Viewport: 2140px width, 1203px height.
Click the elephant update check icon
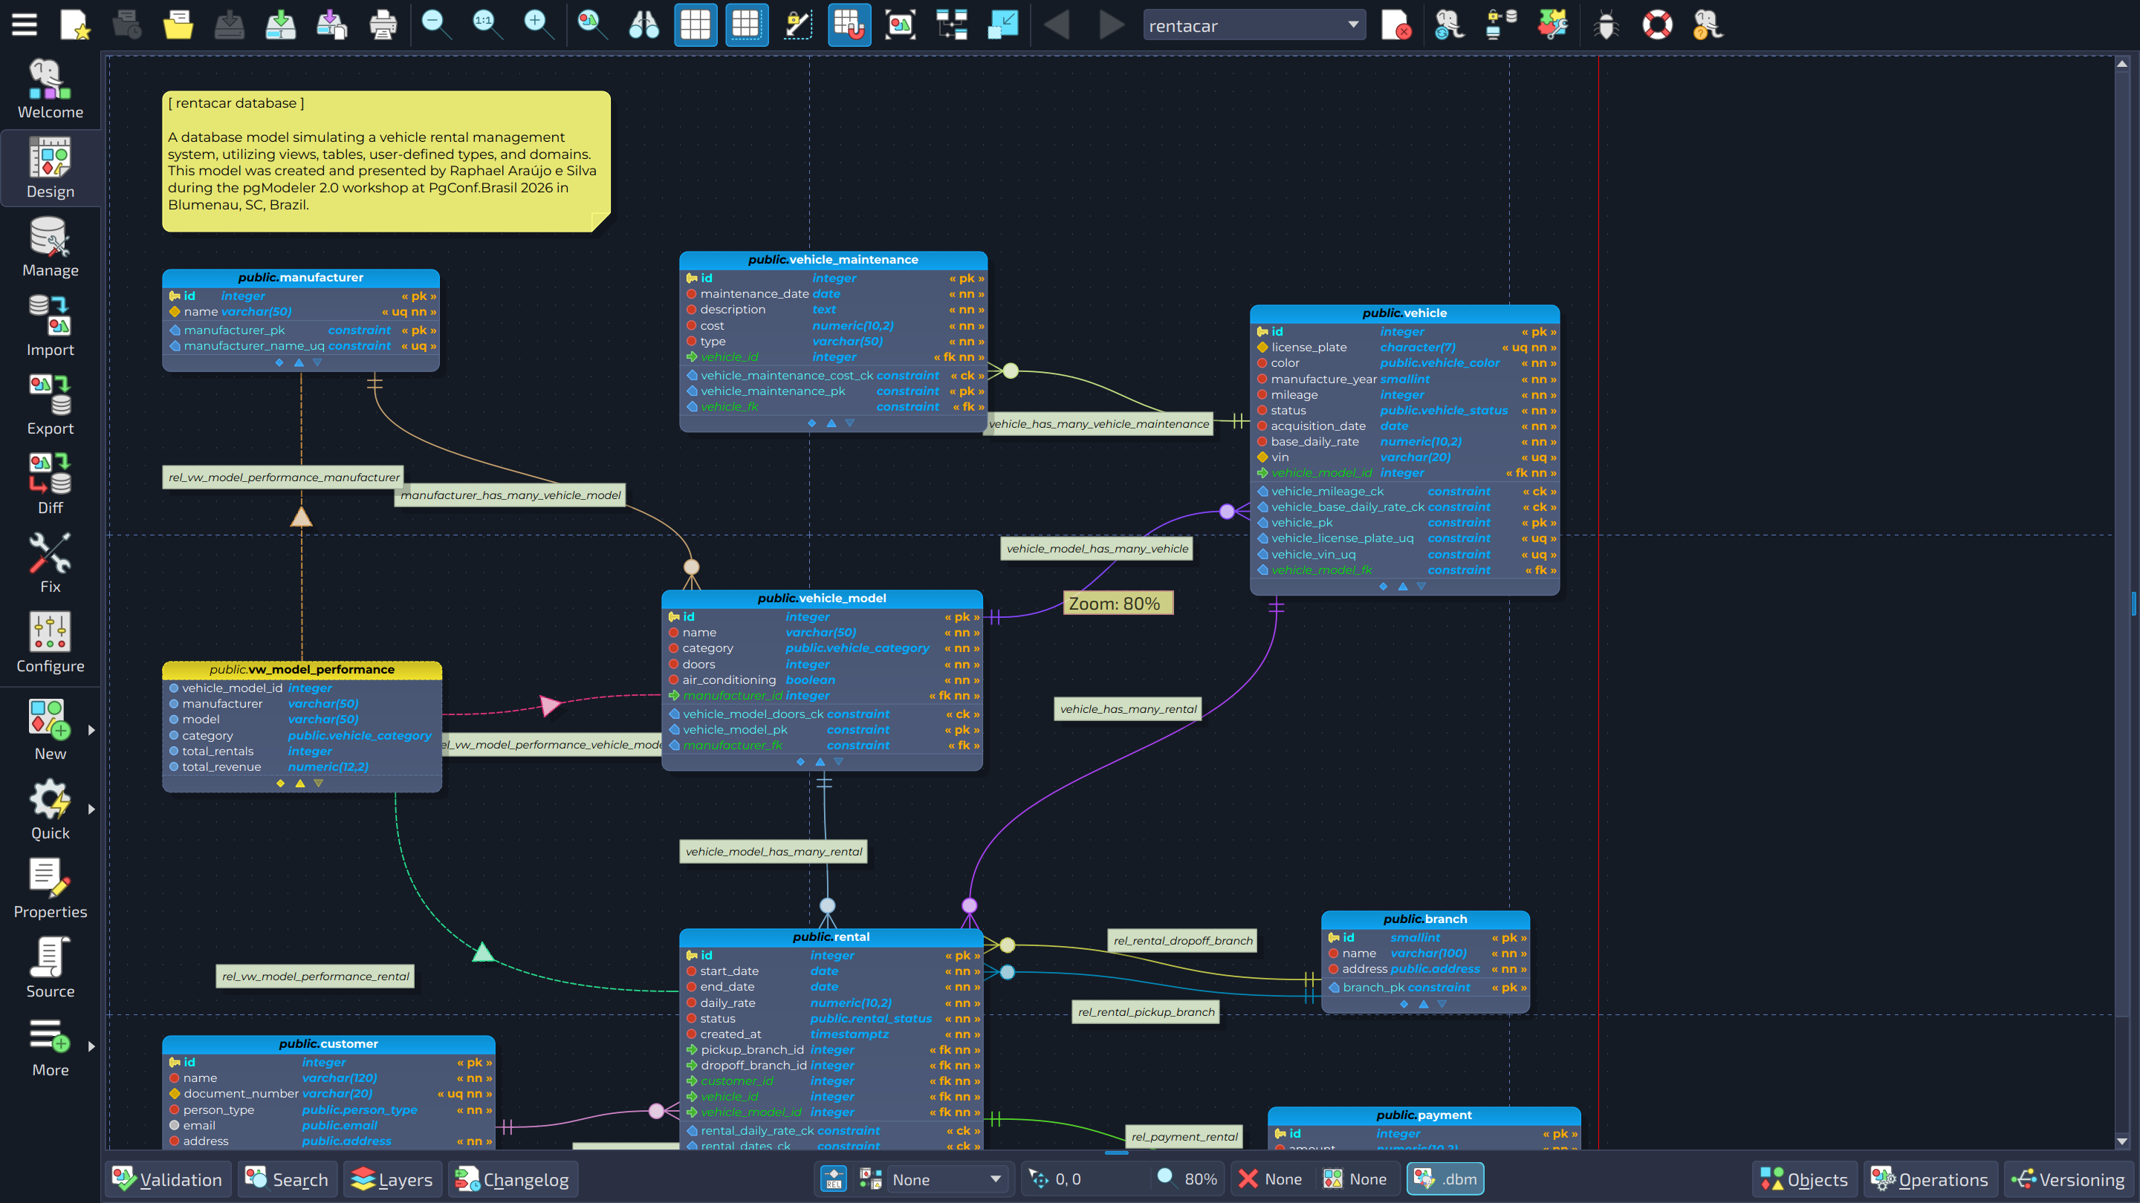[x=1449, y=25]
